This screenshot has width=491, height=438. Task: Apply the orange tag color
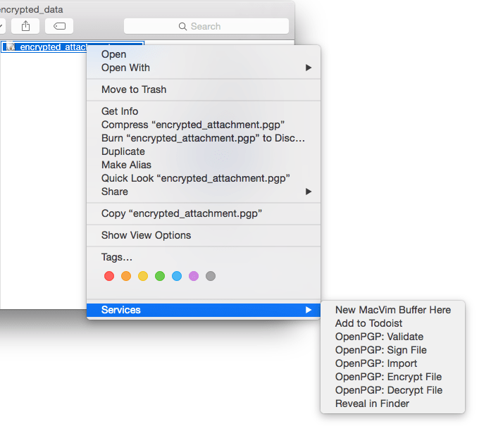pos(126,276)
